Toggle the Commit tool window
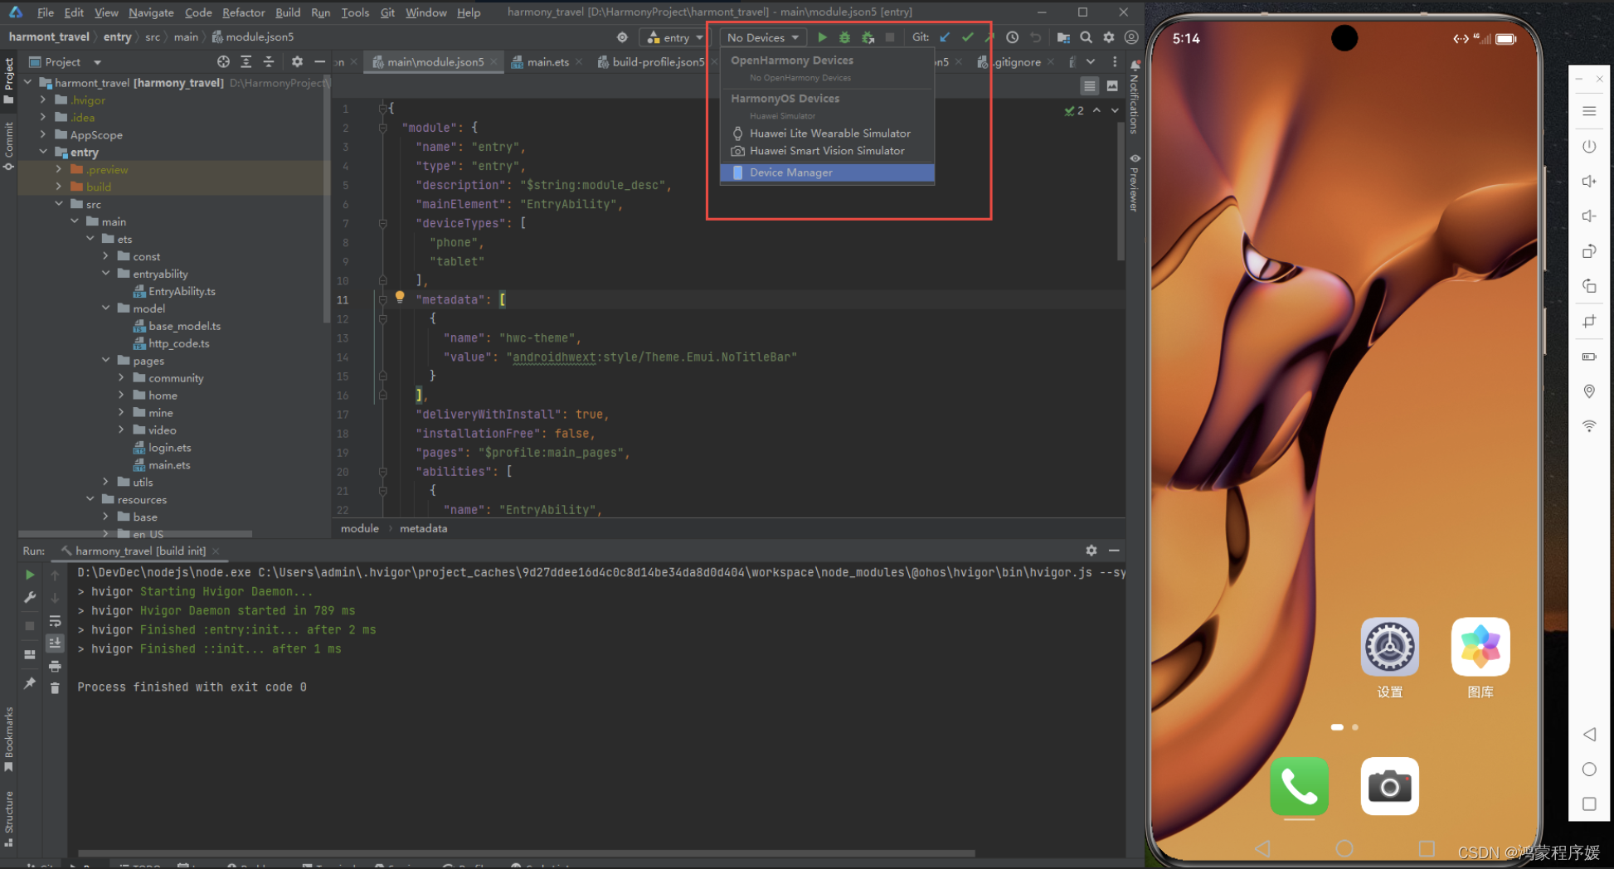This screenshot has height=869, width=1614. click(x=9, y=146)
